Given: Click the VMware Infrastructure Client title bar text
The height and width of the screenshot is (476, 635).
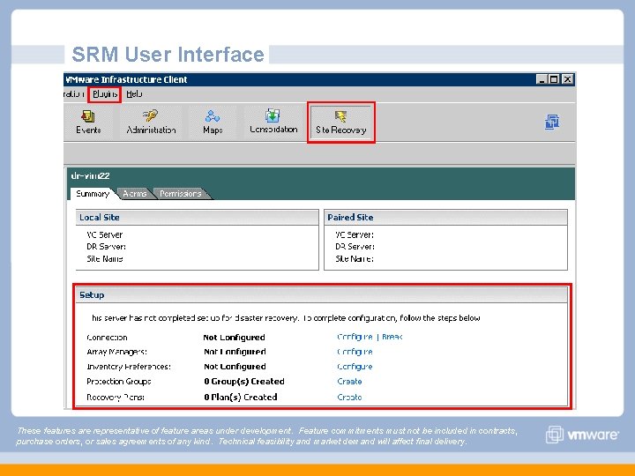Looking at the screenshot, I should pos(126,79).
